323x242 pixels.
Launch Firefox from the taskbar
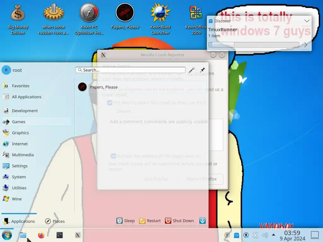point(41,235)
